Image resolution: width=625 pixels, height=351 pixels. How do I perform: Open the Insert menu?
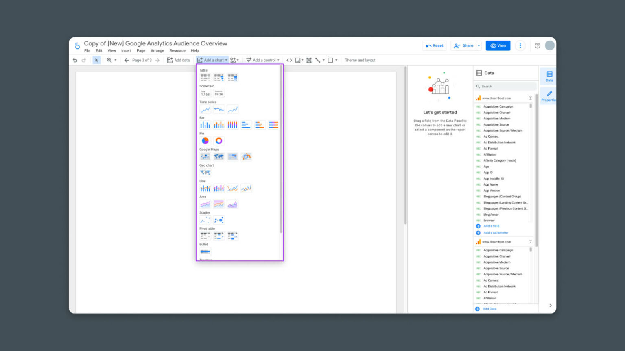126,51
